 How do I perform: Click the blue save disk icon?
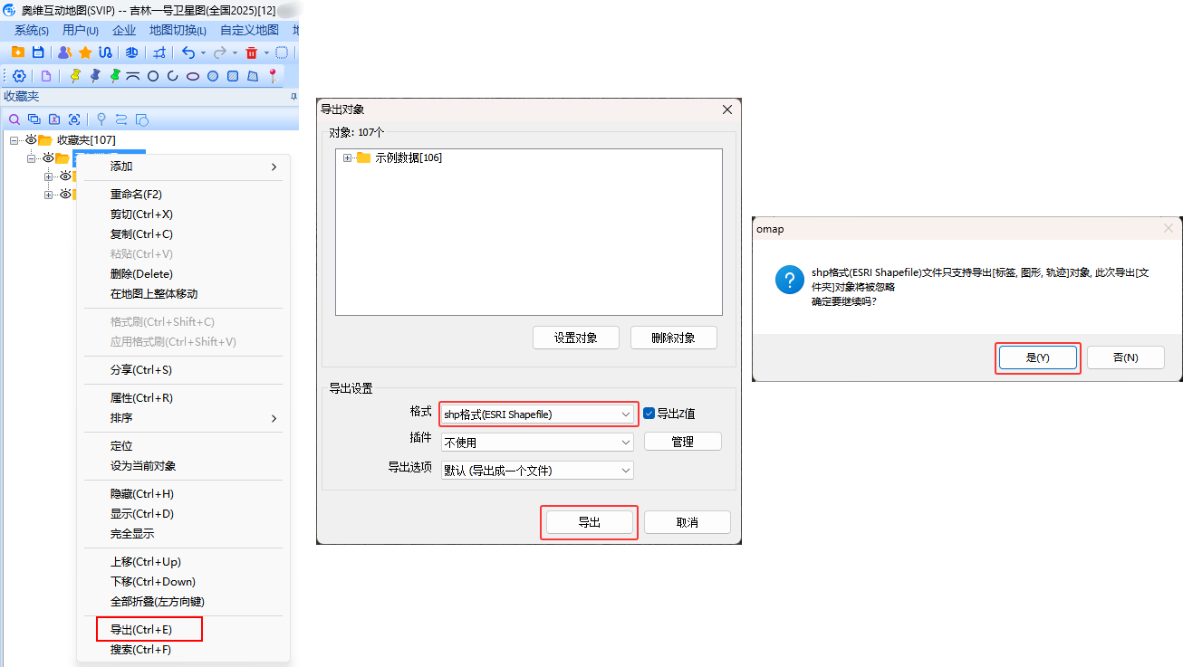38,52
